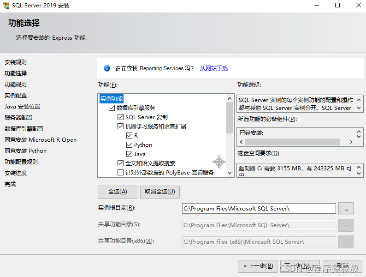
Task: Uncheck 机器学习服务和语言扩展 checkbox
Action: 120,126
